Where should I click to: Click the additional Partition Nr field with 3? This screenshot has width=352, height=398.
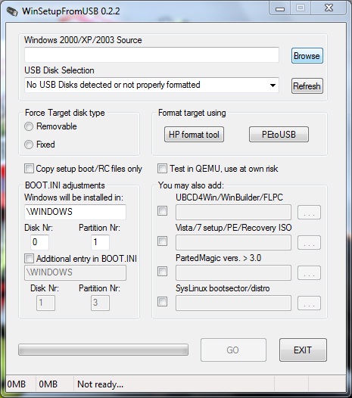pos(100,303)
